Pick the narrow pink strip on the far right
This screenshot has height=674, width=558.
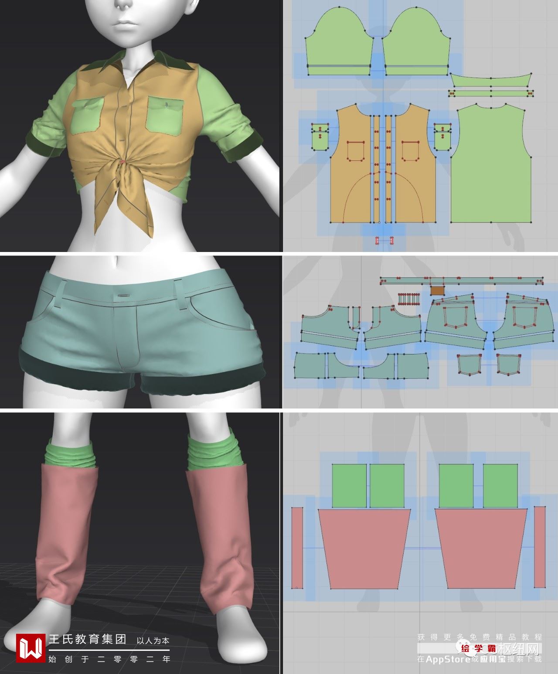click(x=540, y=547)
